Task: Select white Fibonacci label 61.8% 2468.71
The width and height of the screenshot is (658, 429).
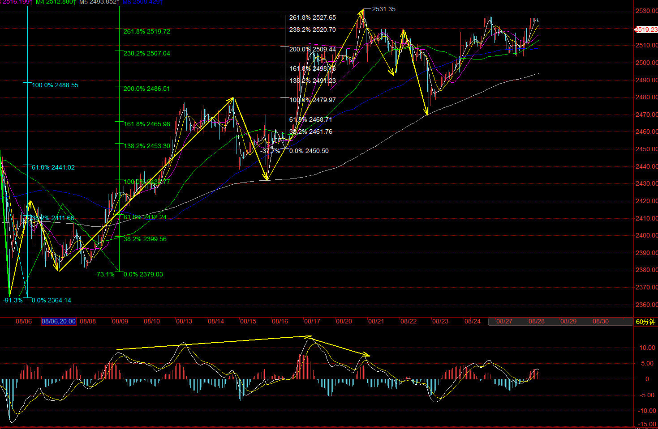Action: tap(311, 119)
